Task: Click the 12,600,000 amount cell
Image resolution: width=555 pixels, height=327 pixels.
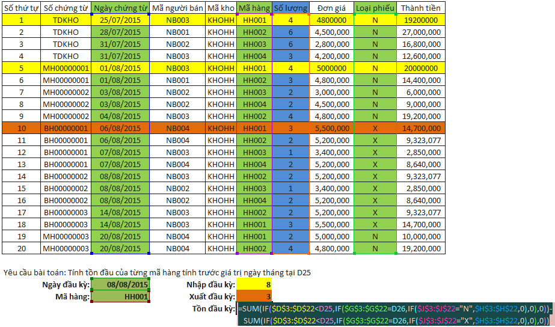Action: tap(420, 56)
